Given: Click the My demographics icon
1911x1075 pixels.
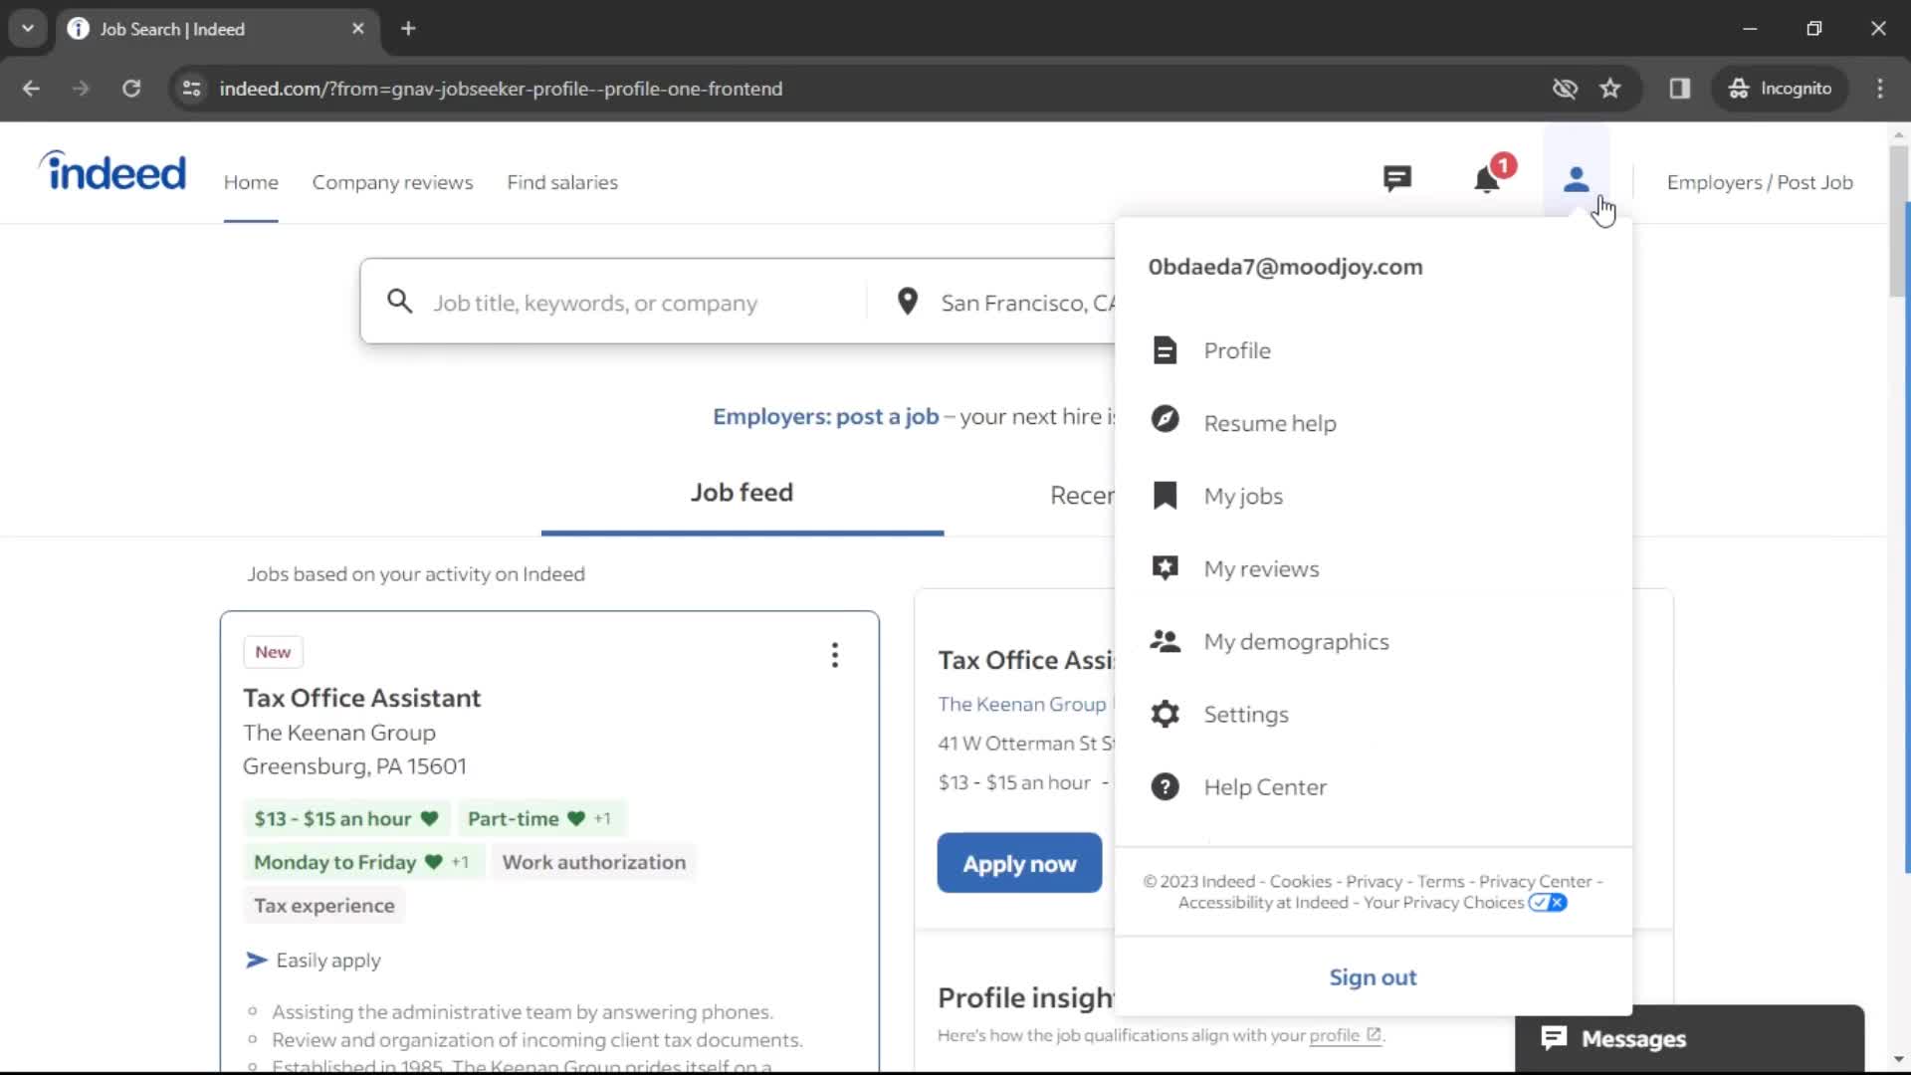Looking at the screenshot, I should 1163,641.
